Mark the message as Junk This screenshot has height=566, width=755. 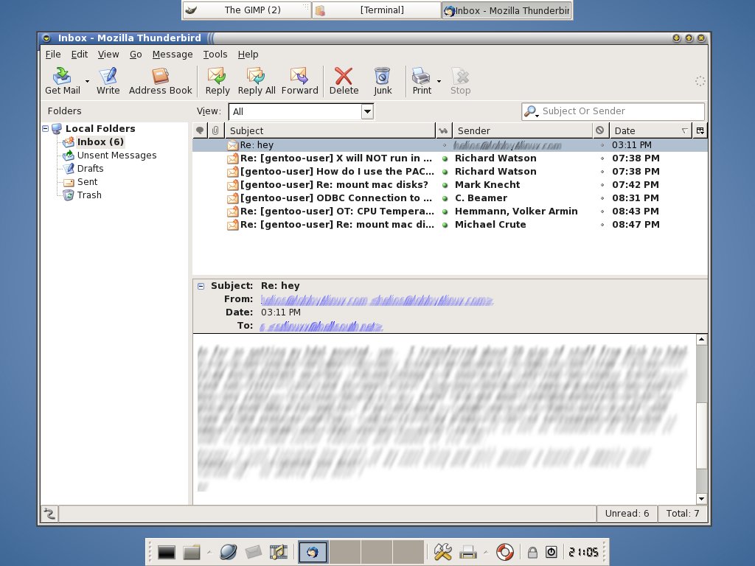pos(383,81)
